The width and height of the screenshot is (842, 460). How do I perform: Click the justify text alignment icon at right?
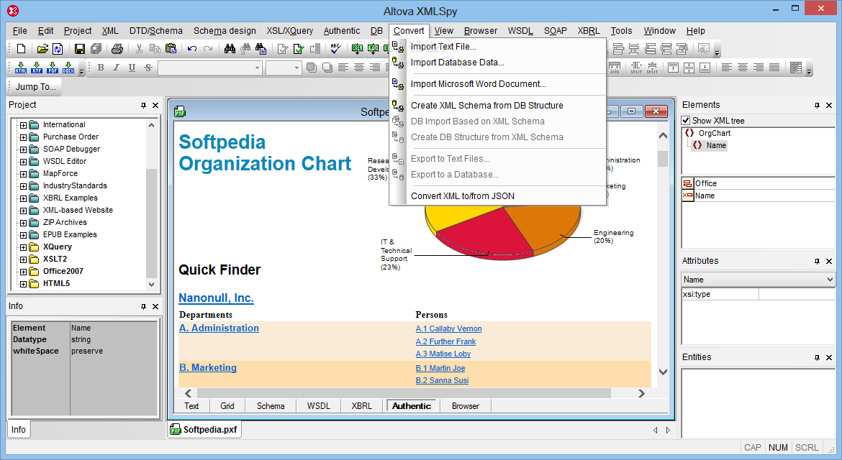tap(774, 68)
